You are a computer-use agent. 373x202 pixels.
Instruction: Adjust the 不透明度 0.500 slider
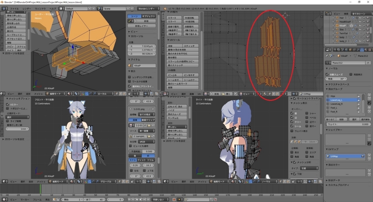click(142, 151)
